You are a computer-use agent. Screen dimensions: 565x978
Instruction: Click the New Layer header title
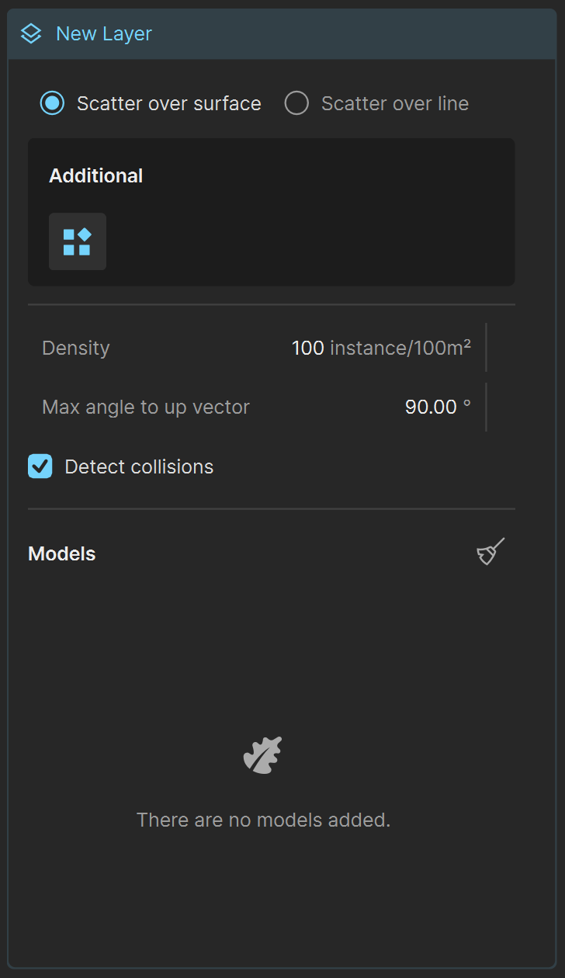click(x=104, y=34)
